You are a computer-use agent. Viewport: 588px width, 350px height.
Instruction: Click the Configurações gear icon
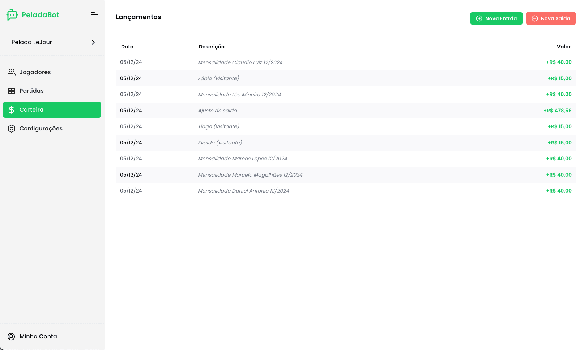[12, 129]
